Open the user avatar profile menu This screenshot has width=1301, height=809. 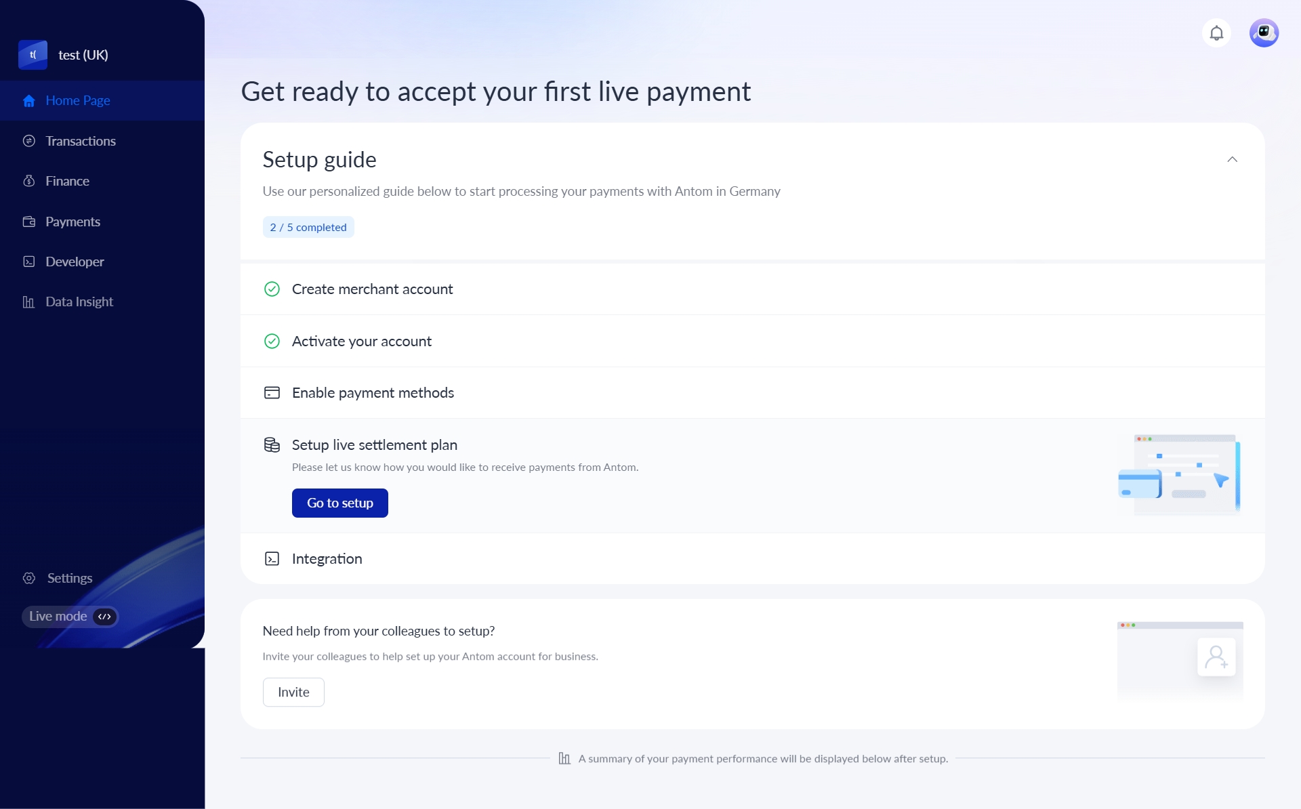click(1264, 33)
